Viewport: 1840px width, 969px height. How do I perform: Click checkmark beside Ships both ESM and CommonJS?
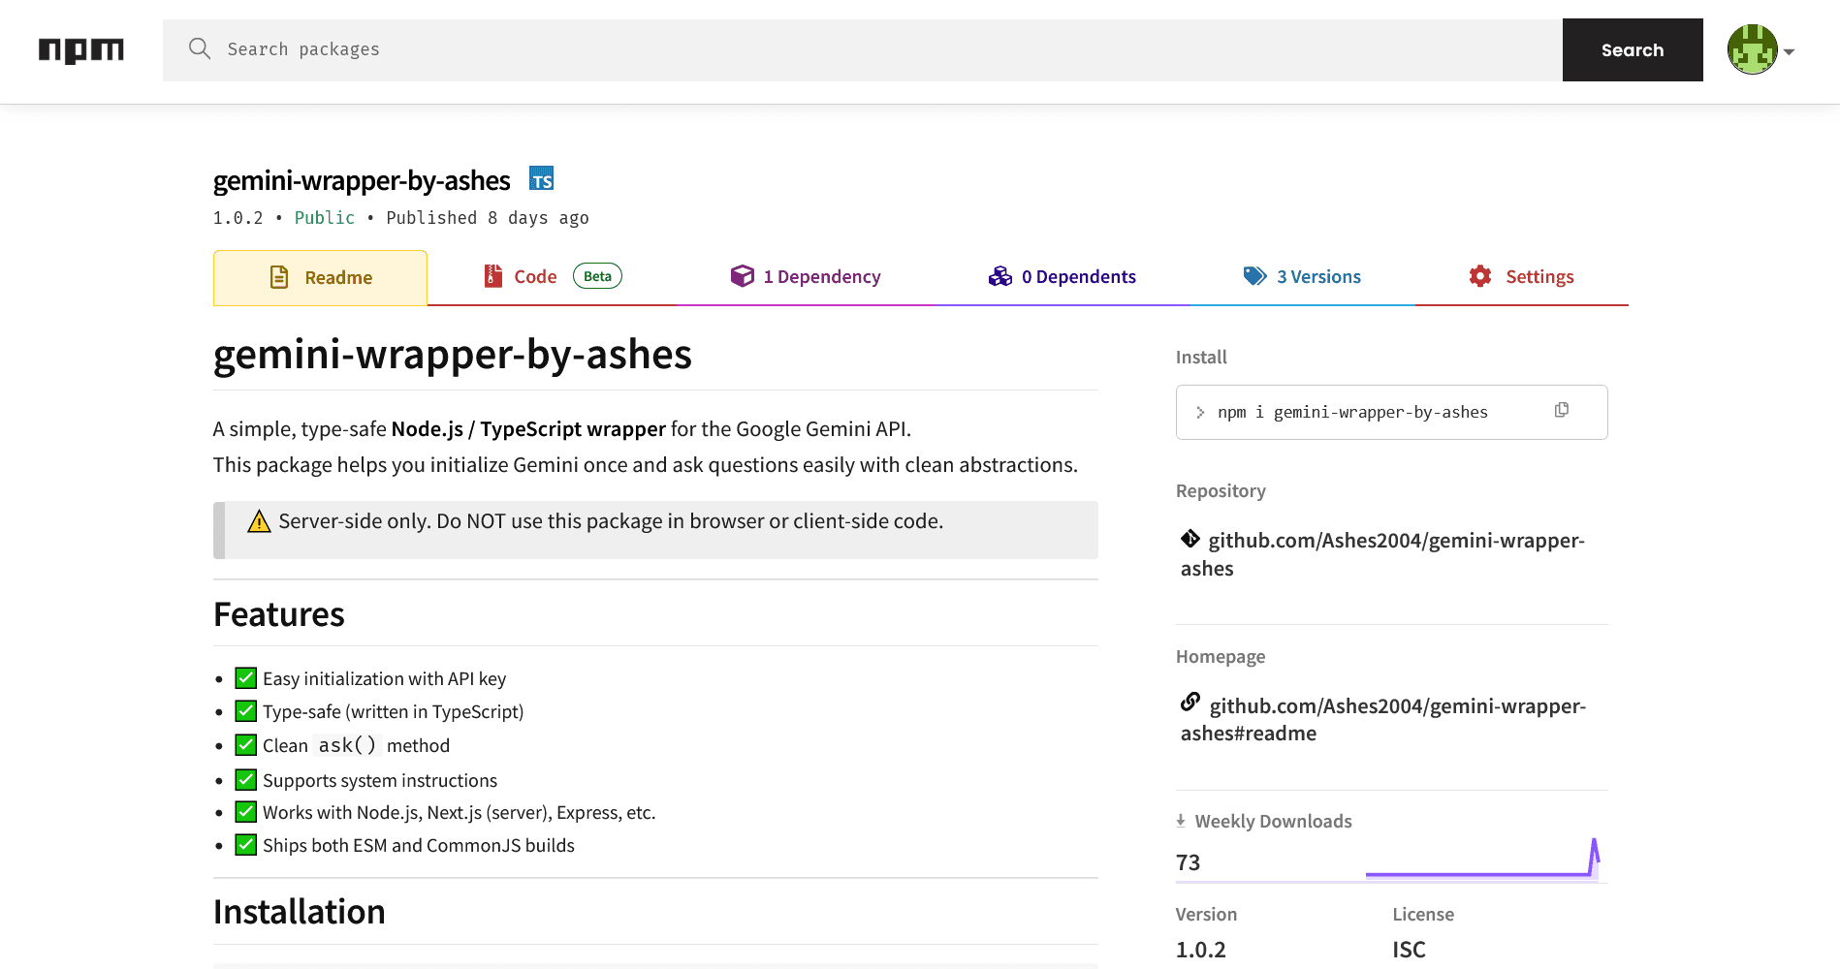246,845
